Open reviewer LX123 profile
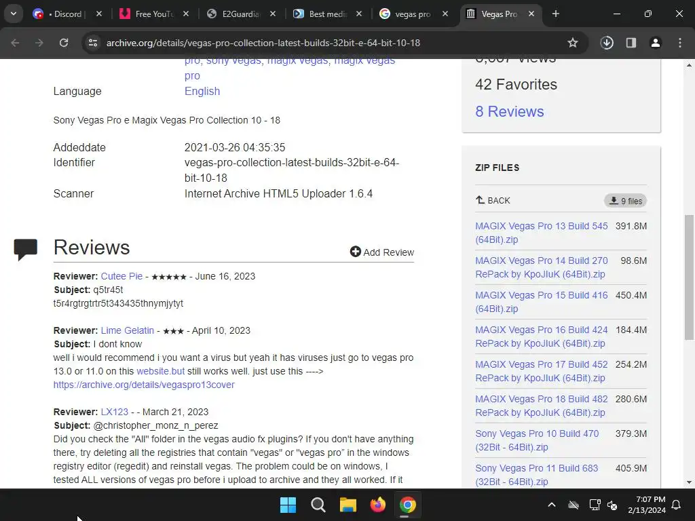Image resolution: width=695 pixels, height=521 pixels. 114,412
